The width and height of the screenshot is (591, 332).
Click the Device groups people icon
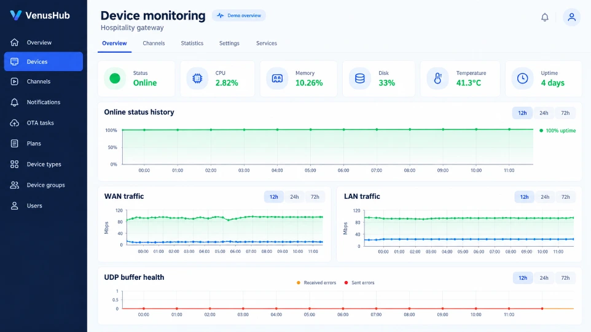pos(14,185)
